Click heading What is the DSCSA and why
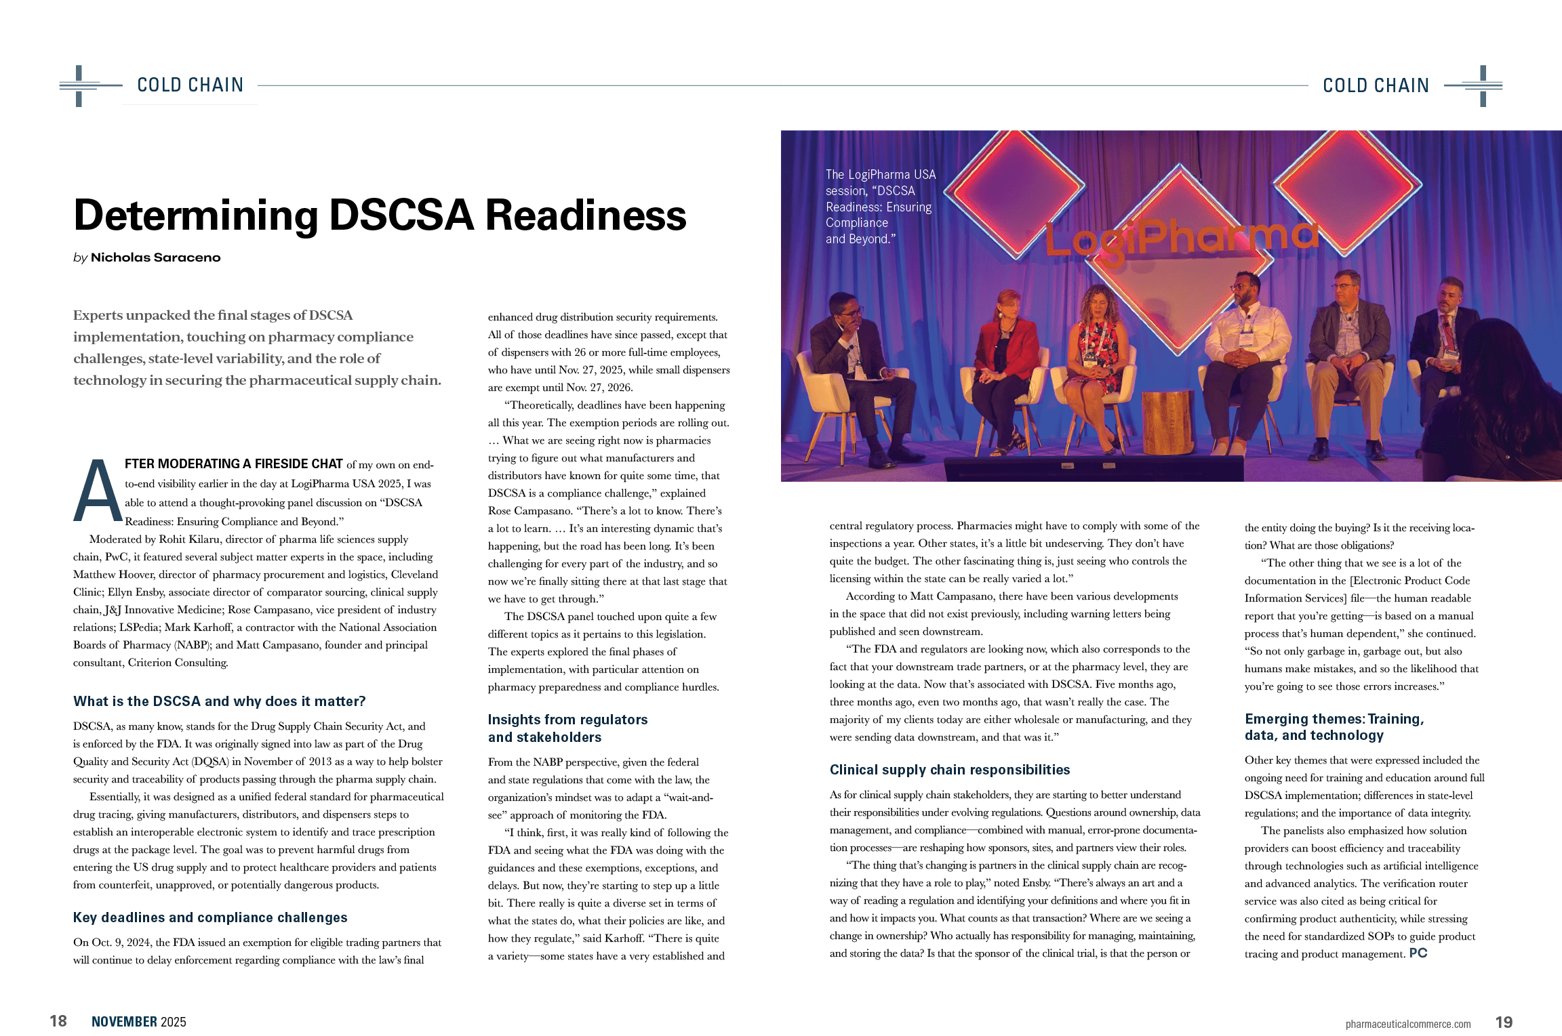Image resolution: width=1562 pixels, height=1036 pixels. click(219, 701)
